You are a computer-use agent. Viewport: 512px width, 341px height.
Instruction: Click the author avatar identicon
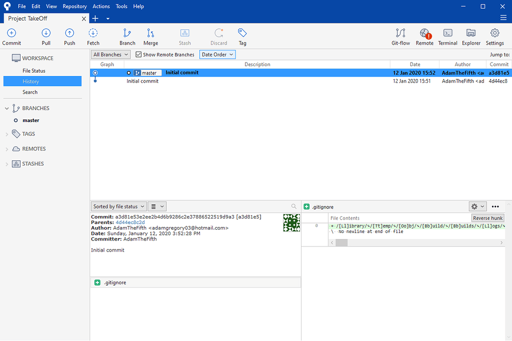click(291, 223)
